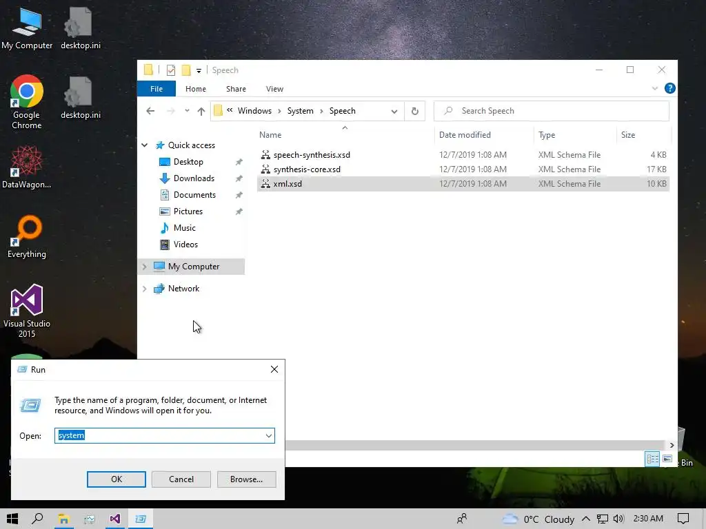Select the DataWagon desktop shortcut
Viewport: 706px width, 529px height.
click(27, 167)
